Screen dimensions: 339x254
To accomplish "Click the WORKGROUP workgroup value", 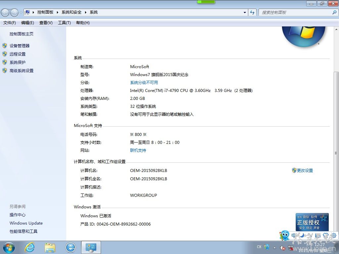I will point(144,195).
